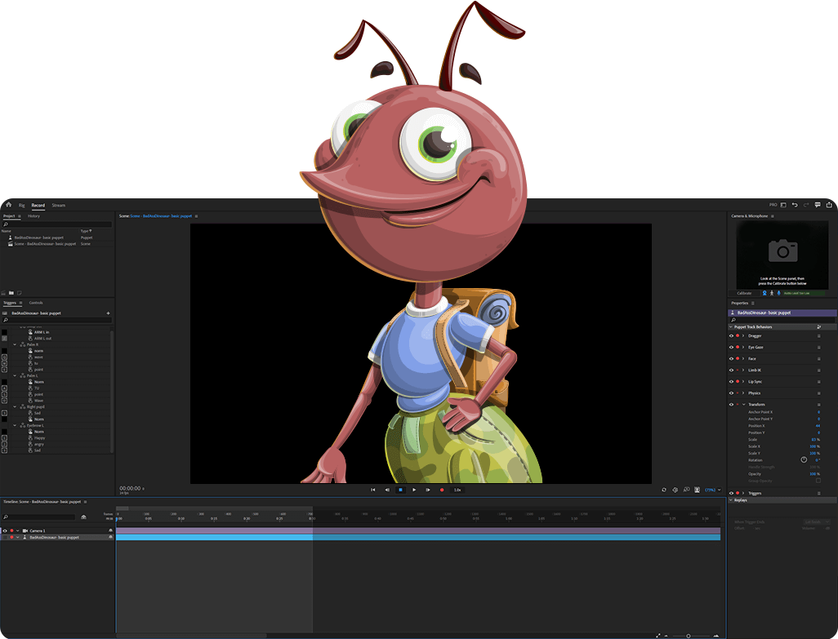838x639 pixels.
Task: Click the rotation reset stopwatch icon in Transform
Action: (x=803, y=459)
